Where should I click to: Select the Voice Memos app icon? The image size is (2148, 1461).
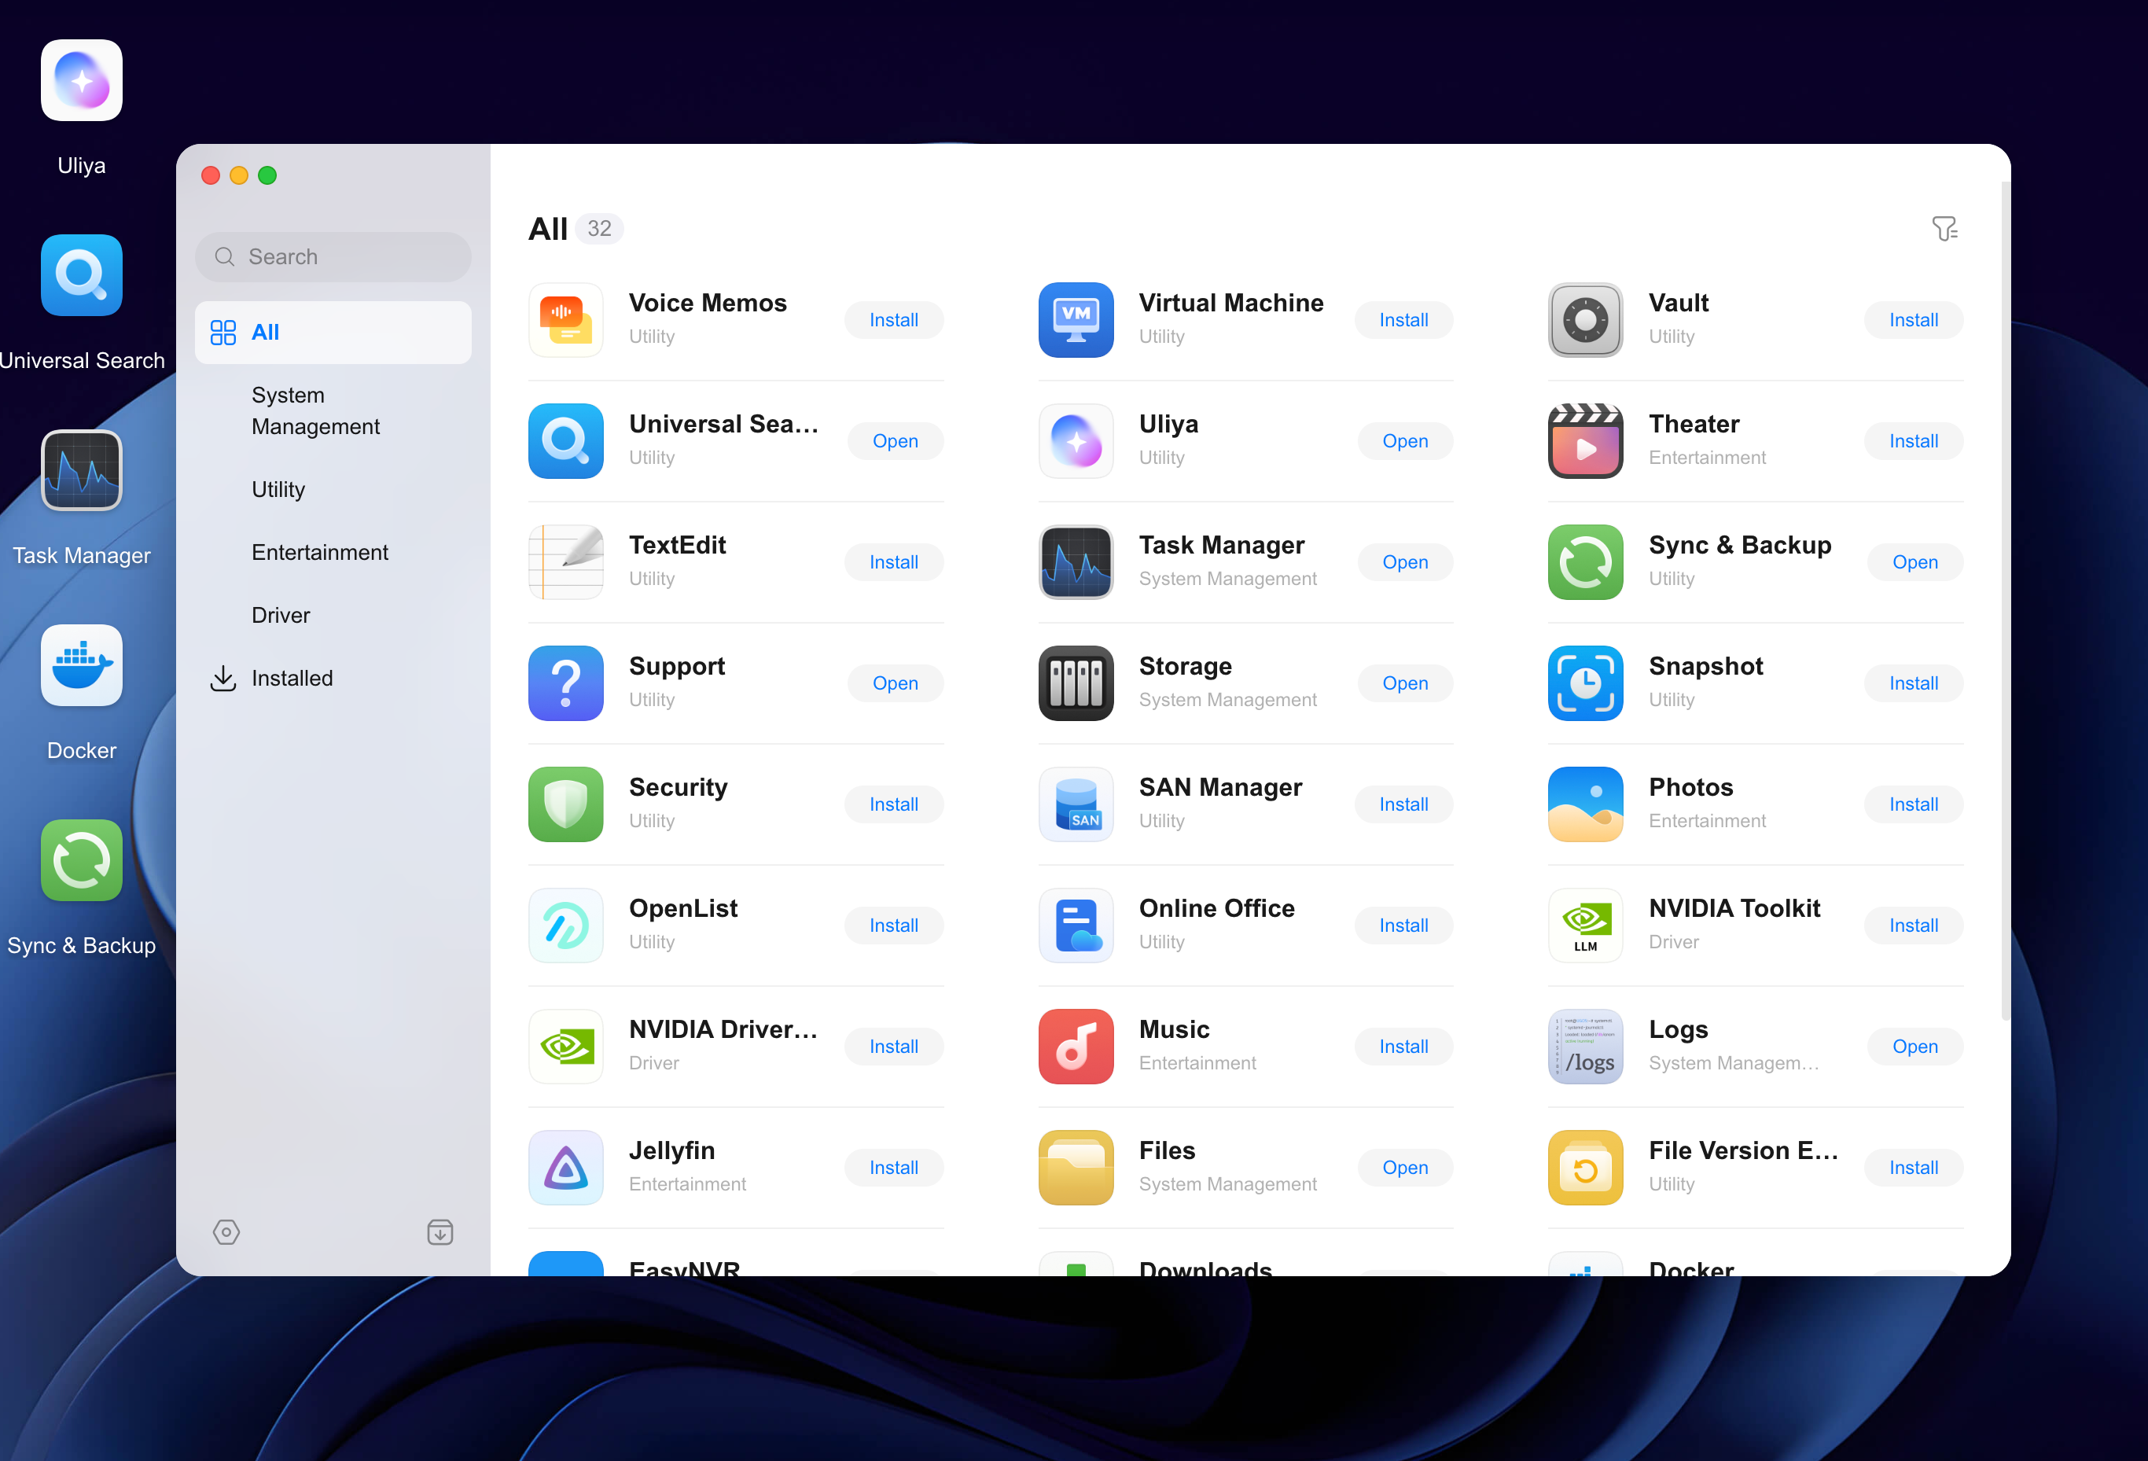click(565, 320)
